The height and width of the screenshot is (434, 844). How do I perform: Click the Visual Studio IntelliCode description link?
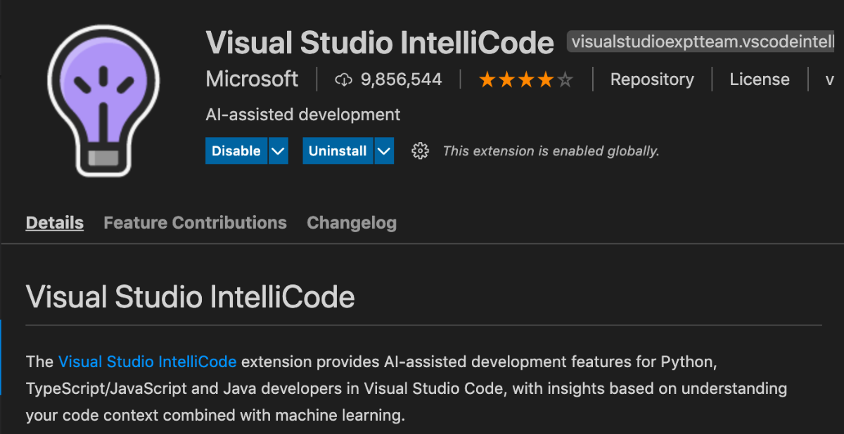point(148,362)
